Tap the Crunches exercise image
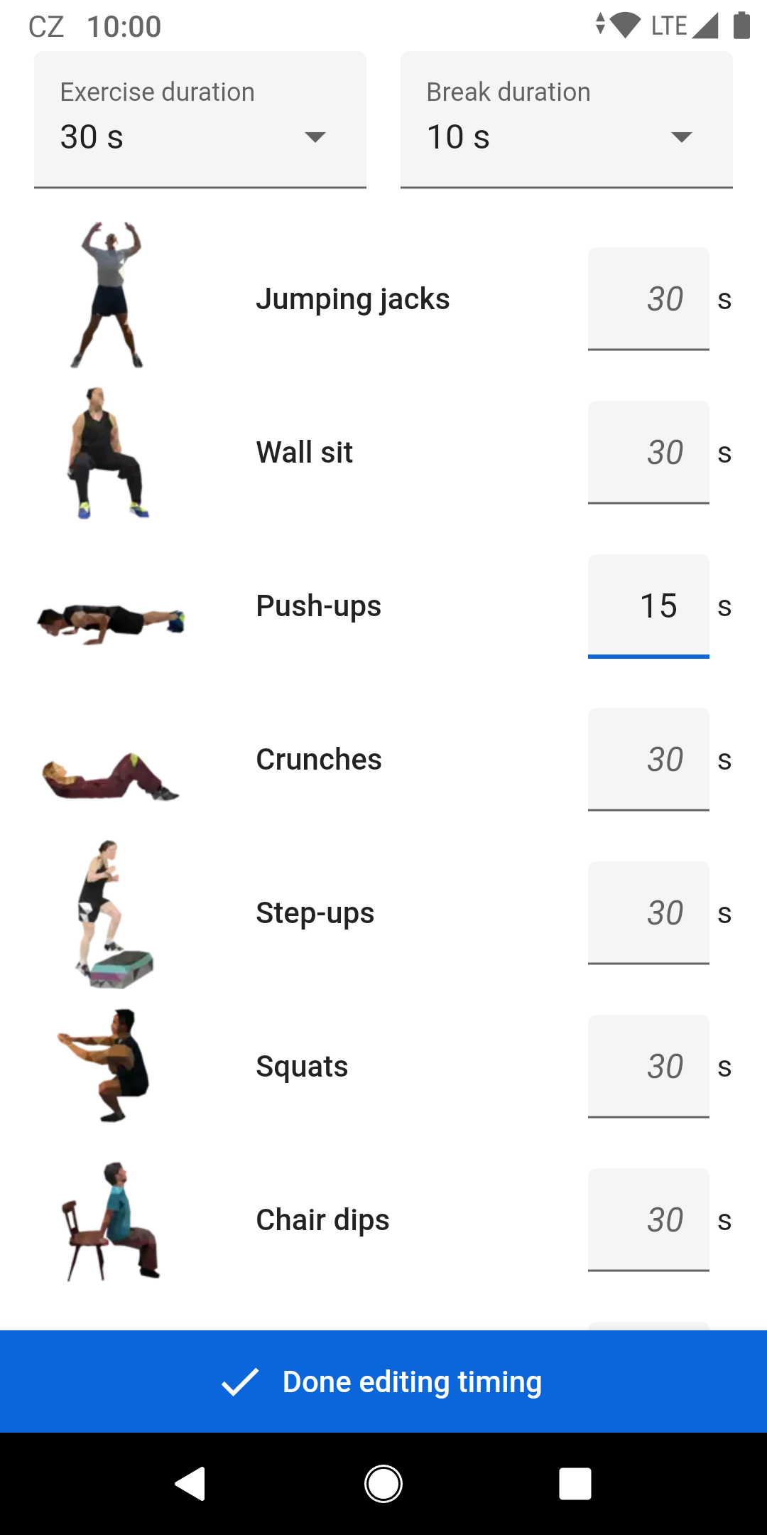 (111, 776)
